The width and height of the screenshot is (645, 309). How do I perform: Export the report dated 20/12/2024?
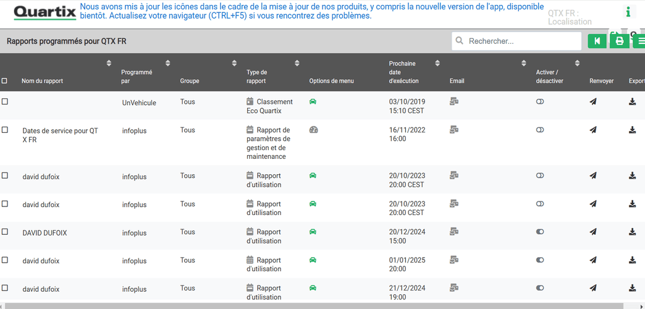click(633, 232)
